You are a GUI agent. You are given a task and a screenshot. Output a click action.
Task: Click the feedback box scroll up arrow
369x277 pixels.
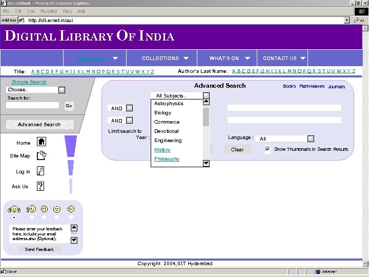point(74,228)
